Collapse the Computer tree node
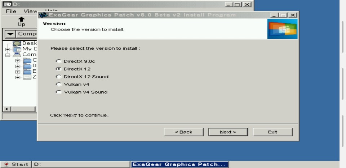Screen dimensions: 346x168 pyautogui.click(x=8, y=55)
